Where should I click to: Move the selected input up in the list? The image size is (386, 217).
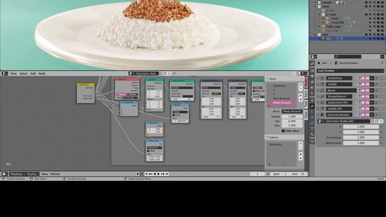click(x=300, y=95)
